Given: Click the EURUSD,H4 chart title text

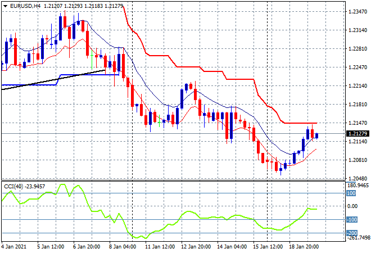Looking at the screenshot, I should tap(24, 6).
